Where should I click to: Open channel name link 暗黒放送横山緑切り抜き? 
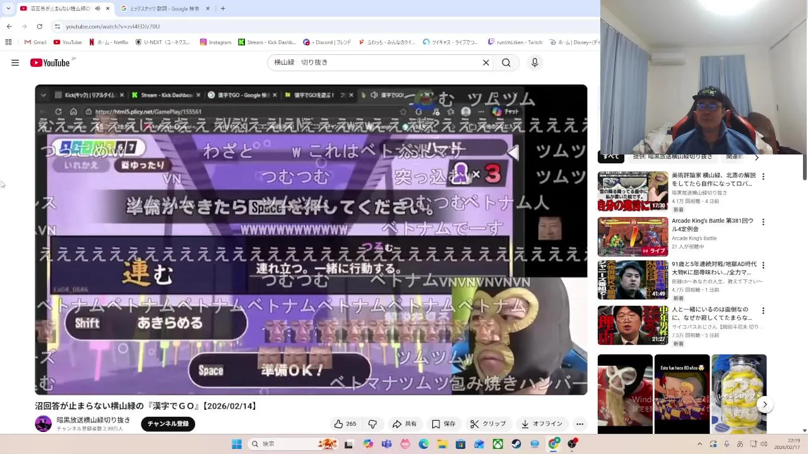point(93,420)
